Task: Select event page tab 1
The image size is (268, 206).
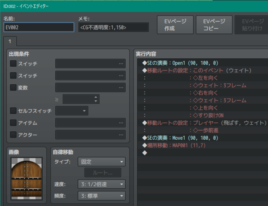Action: pos(10,41)
